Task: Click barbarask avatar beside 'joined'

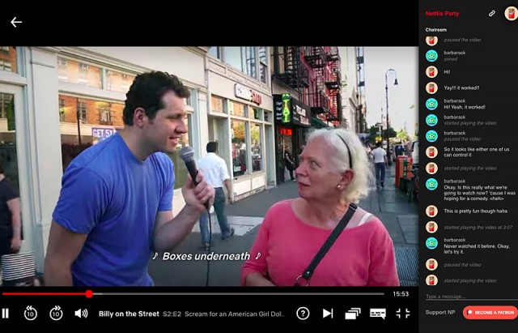Action: [431, 56]
